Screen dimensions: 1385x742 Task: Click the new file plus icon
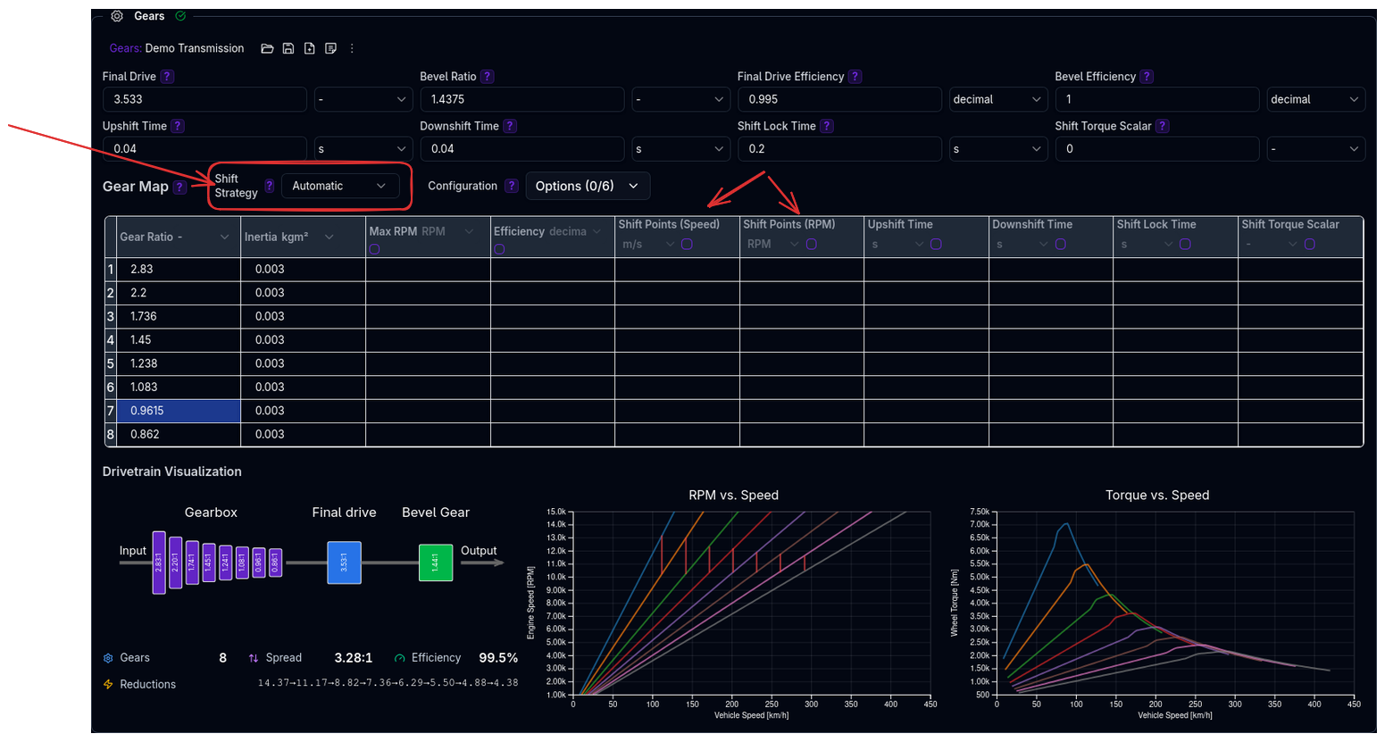point(309,48)
